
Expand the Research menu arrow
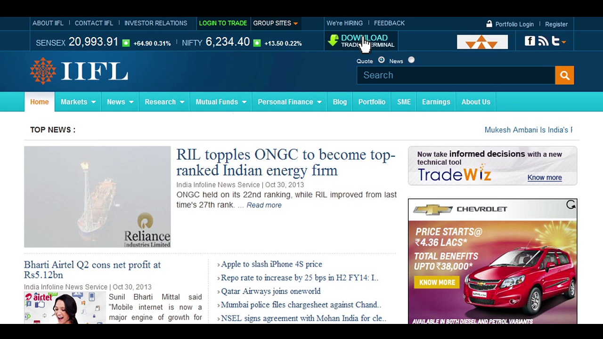pyautogui.click(x=182, y=102)
